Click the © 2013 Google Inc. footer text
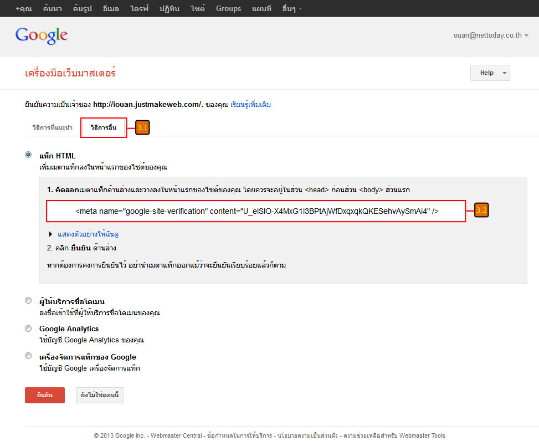 point(119,435)
